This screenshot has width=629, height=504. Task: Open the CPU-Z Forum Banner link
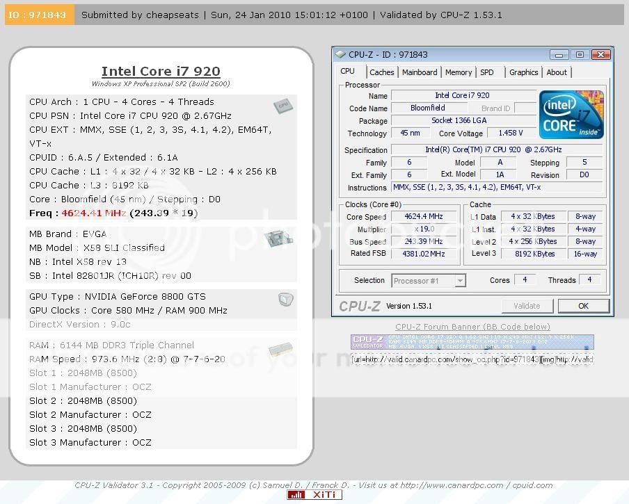tap(472, 327)
